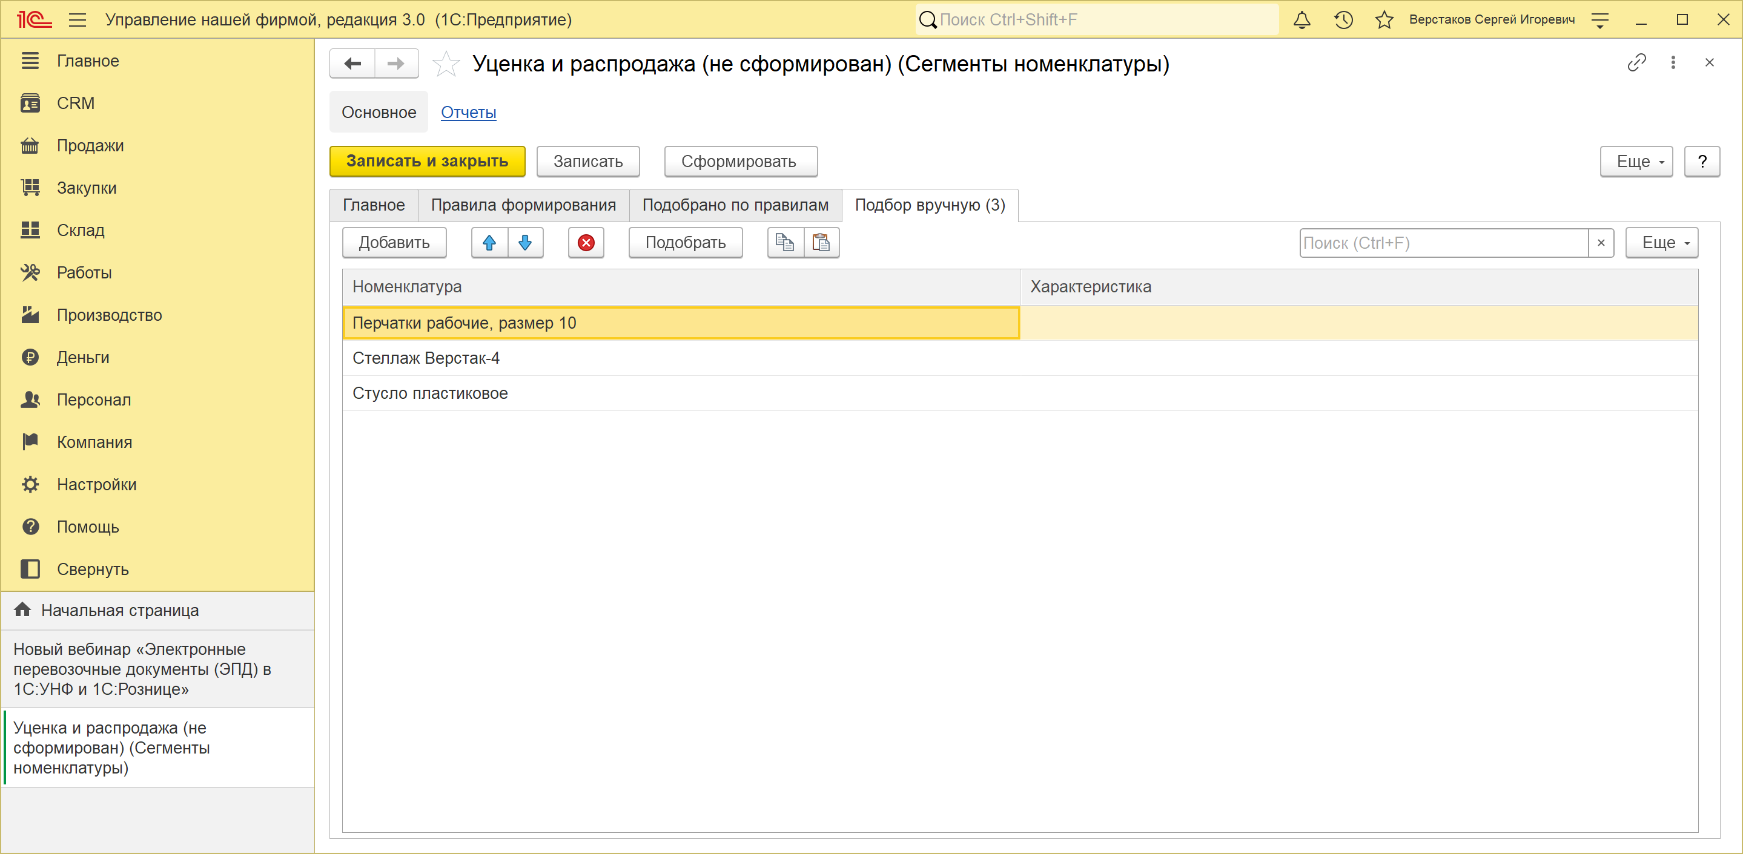
Task: Select the Подбор вручную (3) tab
Action: [x=930, y=205]
